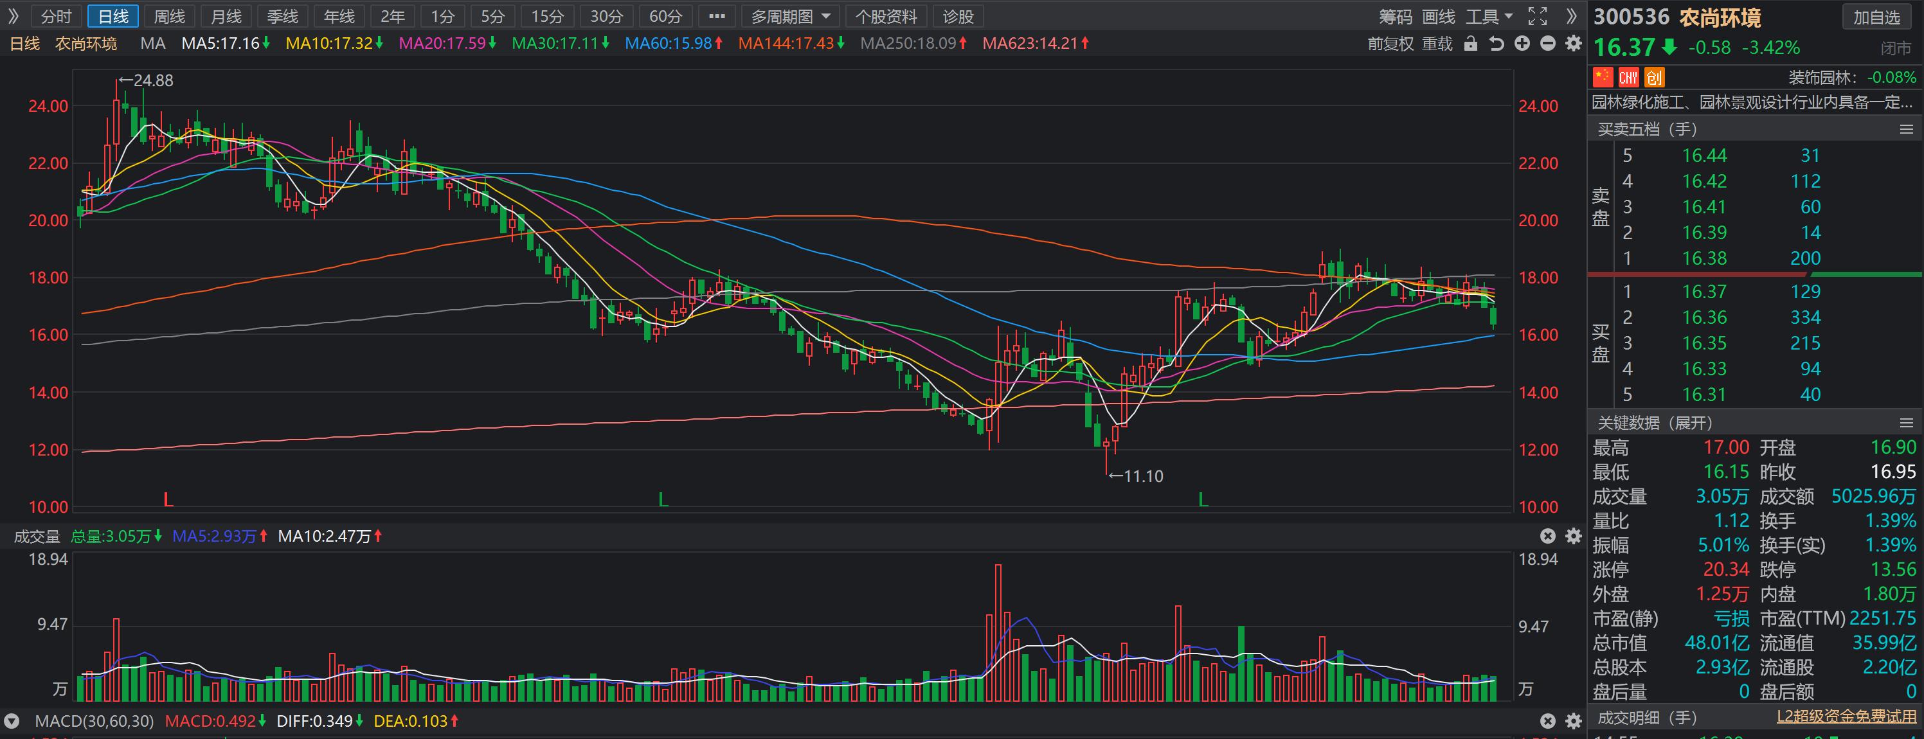The height and width of the screenshot is (739, 1924).
Task: Open the MA indicator selector label
Action: 152,43
